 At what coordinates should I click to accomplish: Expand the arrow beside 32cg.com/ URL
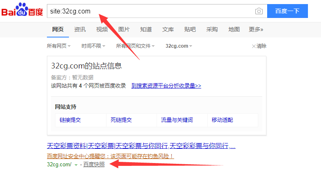(76, 165)
